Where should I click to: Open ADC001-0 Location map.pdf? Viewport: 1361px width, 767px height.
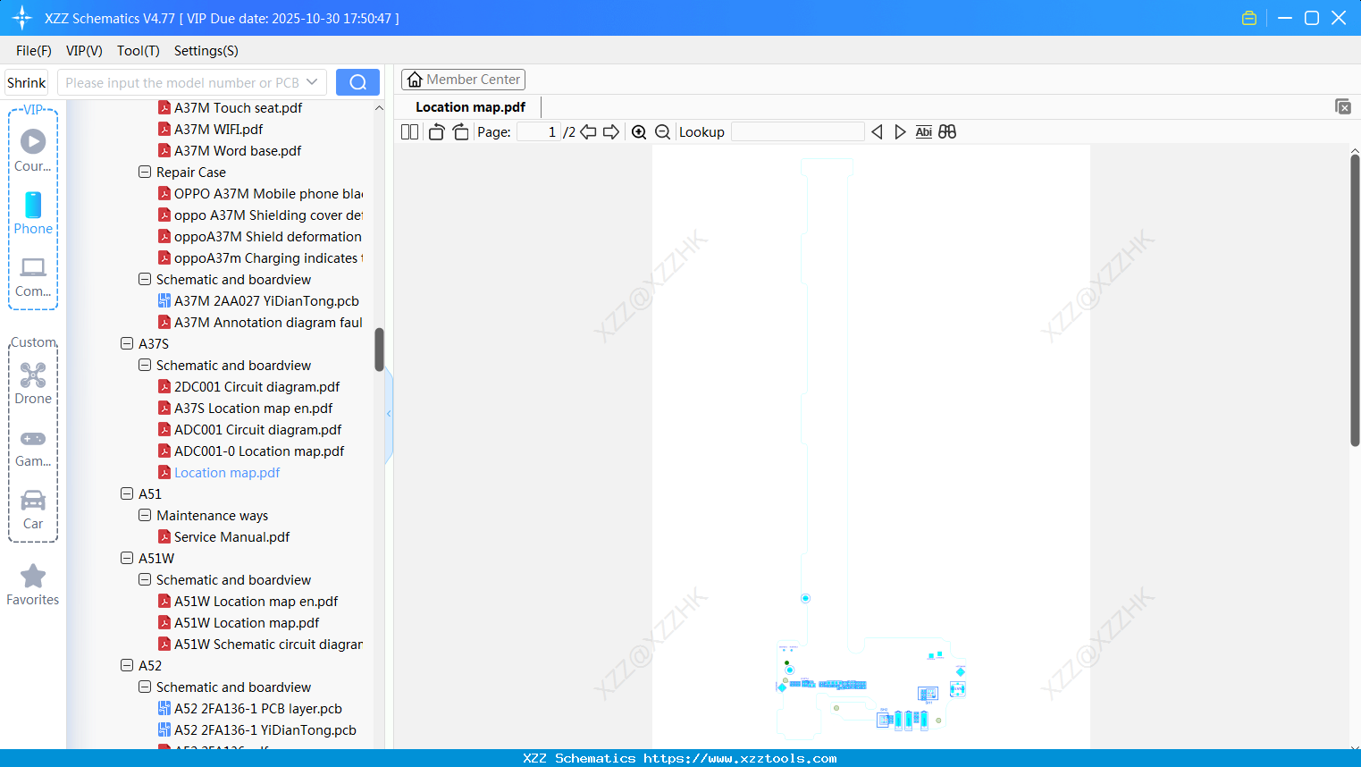coord(259,451)
